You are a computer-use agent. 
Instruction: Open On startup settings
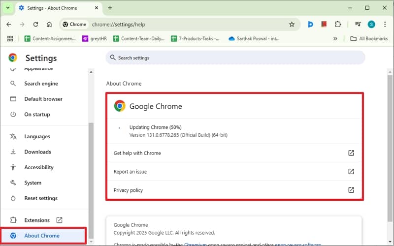(37, 115)
